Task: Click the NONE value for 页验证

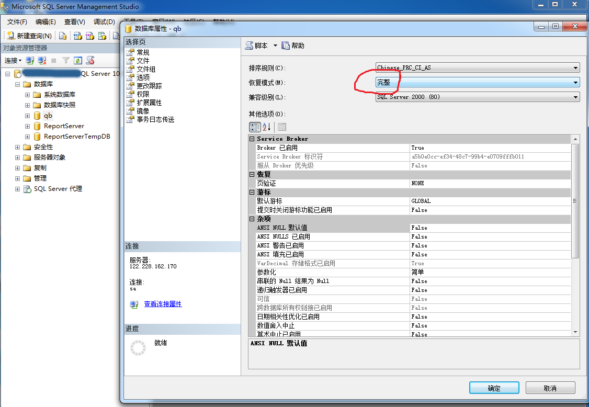Action: point(417,184)
